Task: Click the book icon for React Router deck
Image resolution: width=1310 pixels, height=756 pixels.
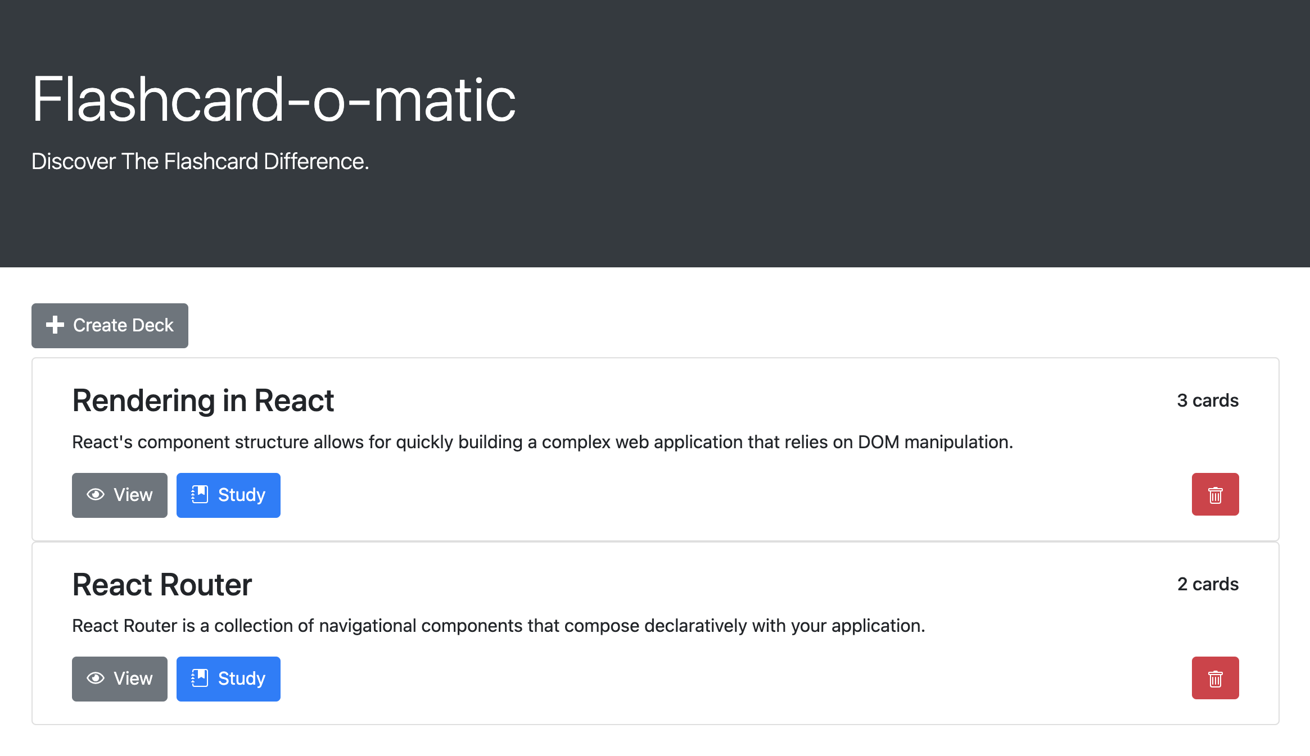Action: [200, 678]
